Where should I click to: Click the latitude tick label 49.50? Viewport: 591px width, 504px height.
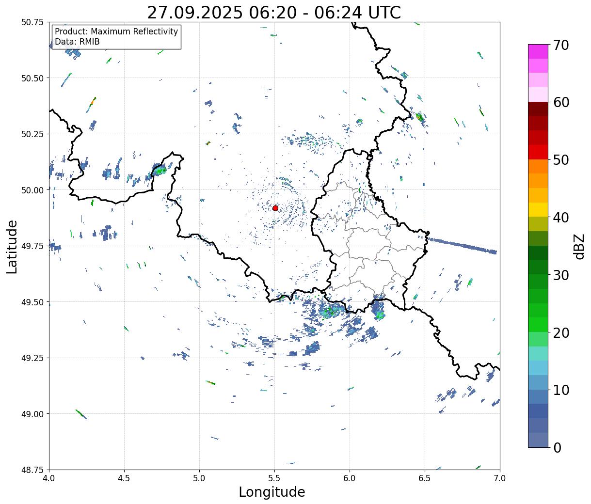pos(32,302)
